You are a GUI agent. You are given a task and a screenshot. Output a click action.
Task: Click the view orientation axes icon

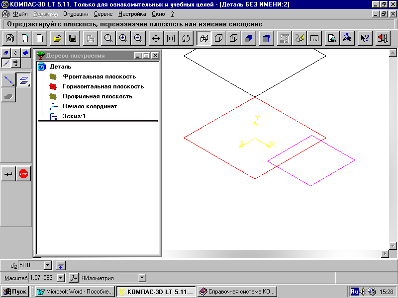pyautogui.click(x=74, y=278)
